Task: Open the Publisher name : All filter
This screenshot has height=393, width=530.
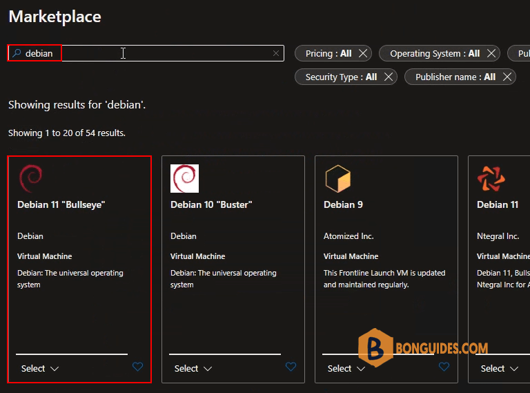Action: coord(455,77)
